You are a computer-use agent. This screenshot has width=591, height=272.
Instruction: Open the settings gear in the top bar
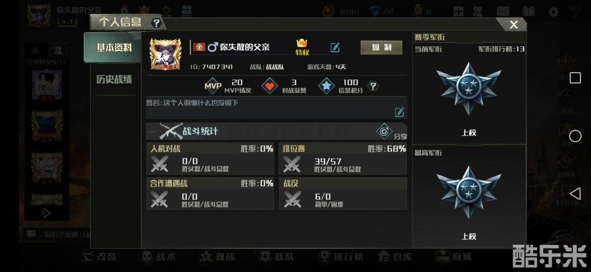tap(554, 12)
